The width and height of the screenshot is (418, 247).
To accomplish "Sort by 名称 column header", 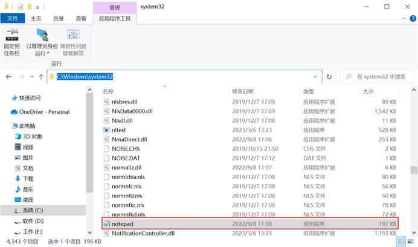I will (109, 91).
